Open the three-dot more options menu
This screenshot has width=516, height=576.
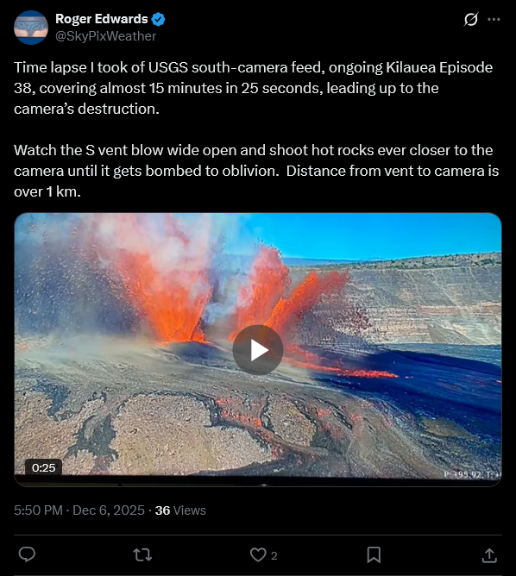pos(494,19)
